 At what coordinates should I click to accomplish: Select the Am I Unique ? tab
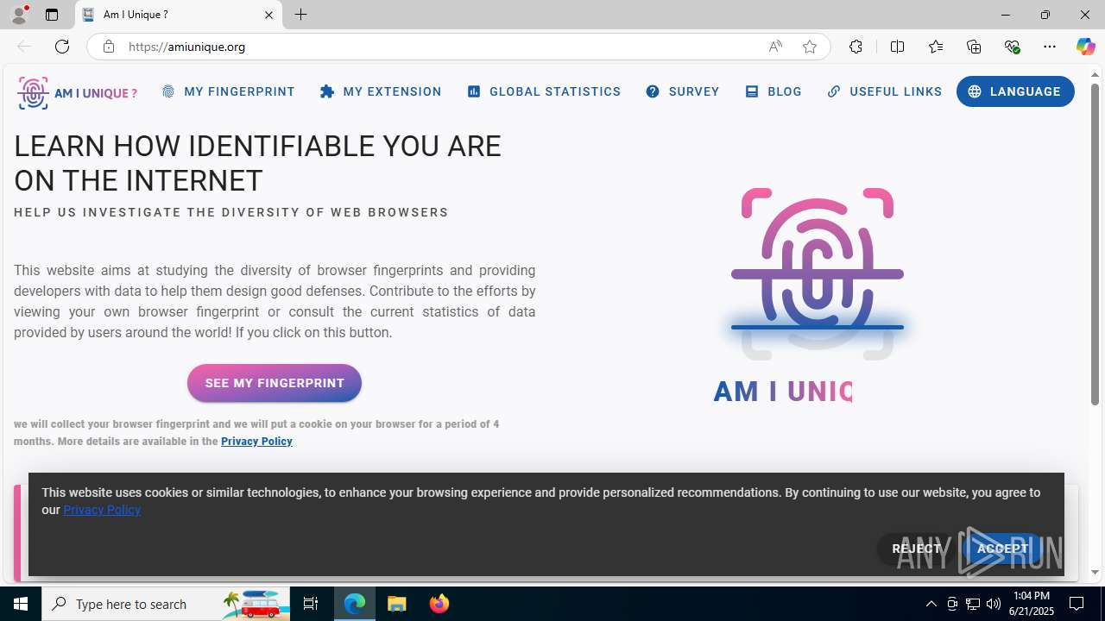point(179,15)
